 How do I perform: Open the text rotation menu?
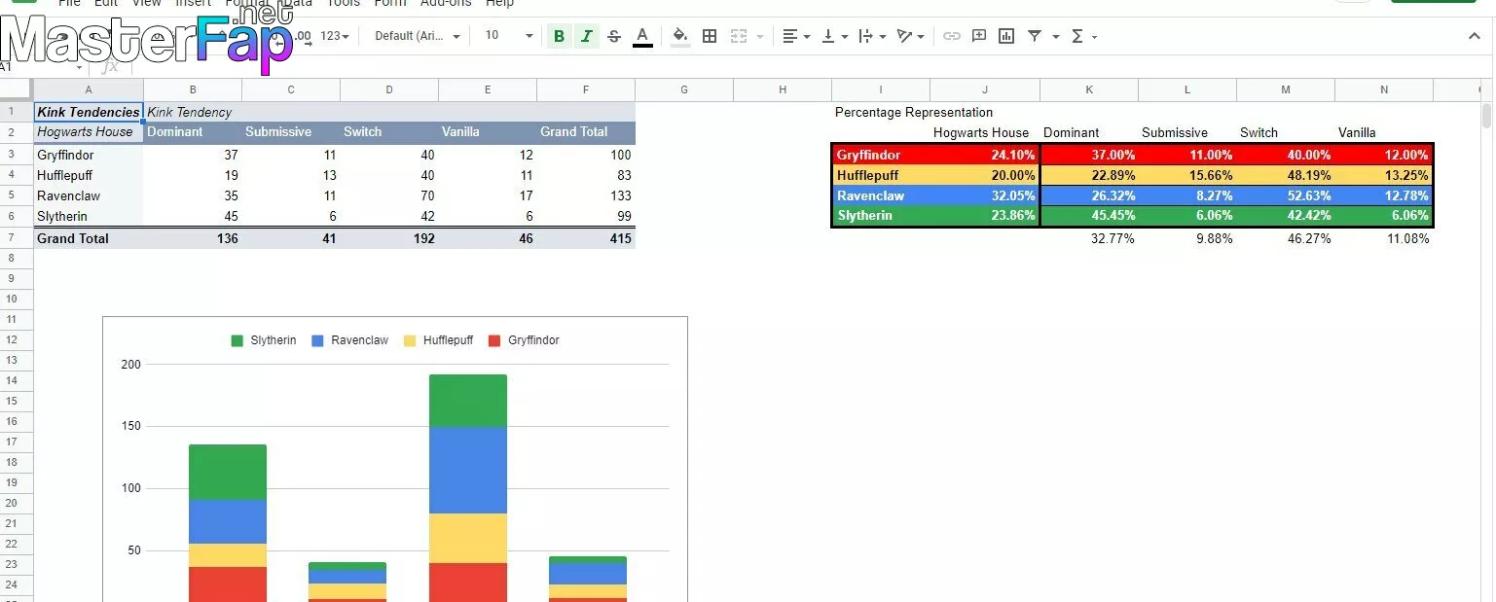point(910,36)
